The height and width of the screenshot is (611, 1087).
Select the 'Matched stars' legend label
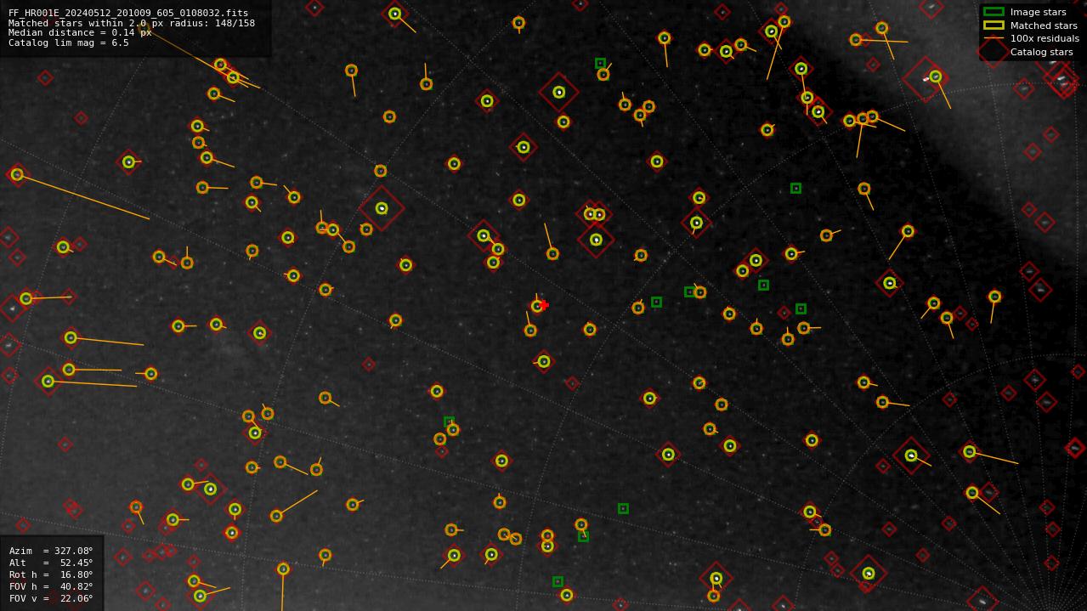pyautogui.click(x=1044, y=25)
